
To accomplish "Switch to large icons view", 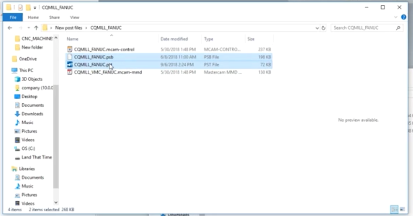I will (402, 209).
